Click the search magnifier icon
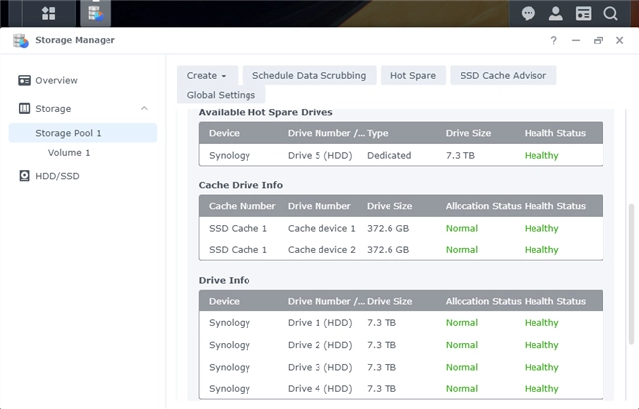Viewport: 639px width, 409px height. click(610, 14)
